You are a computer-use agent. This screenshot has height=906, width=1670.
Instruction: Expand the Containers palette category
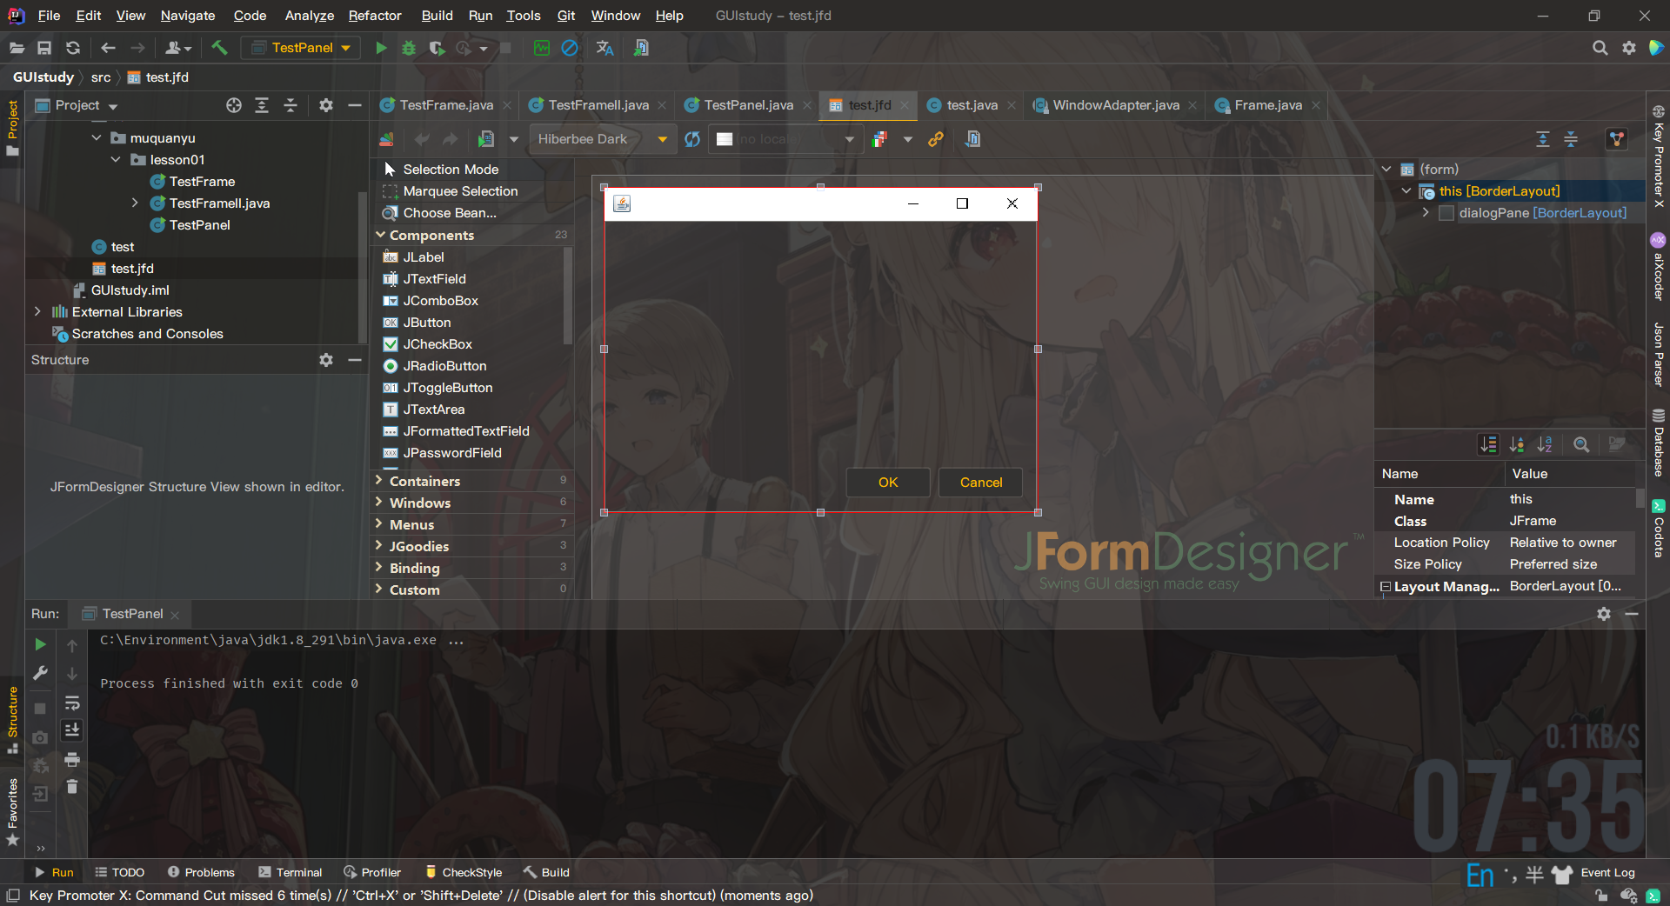tap(380, 481)
